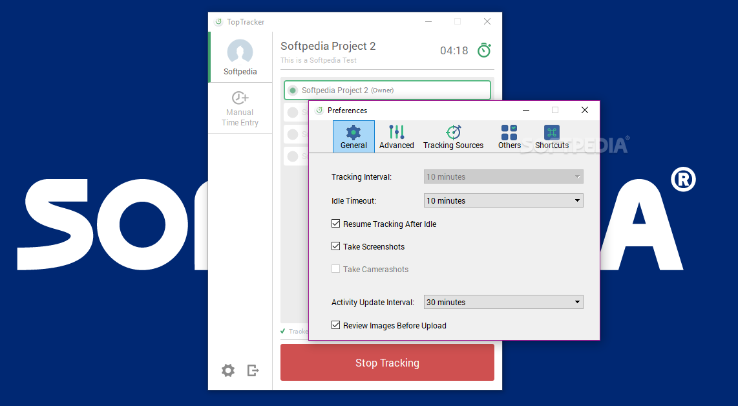Select the Softpedia Project 2 (Owner) radio button
738x406 pixels.
coord(293,91)
